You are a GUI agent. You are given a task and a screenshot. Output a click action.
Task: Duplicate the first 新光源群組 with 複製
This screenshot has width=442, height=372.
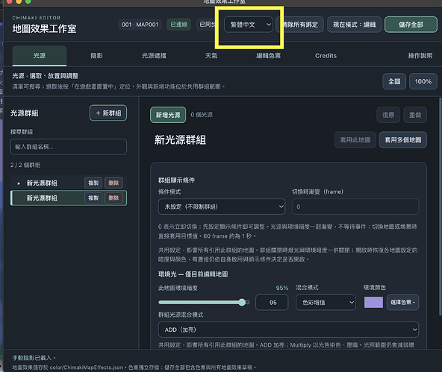[93, 183]
